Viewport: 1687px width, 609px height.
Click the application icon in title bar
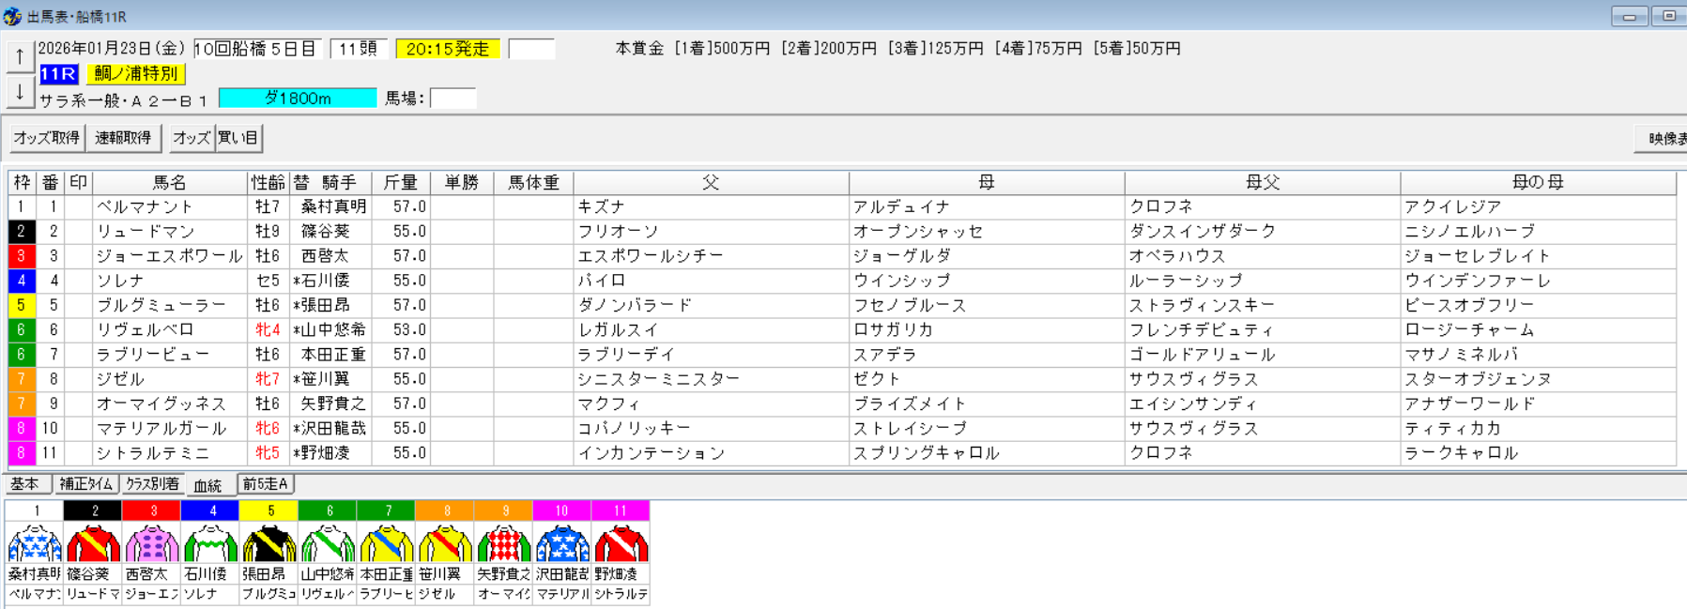click(x=12, y=16)
